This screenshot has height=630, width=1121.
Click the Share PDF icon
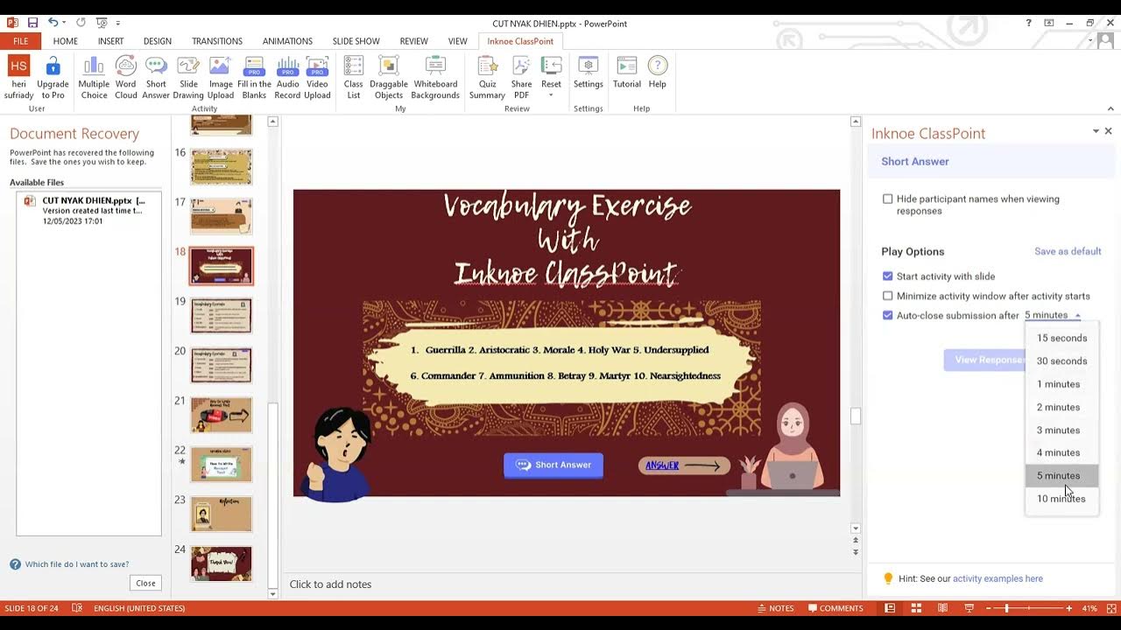pyautogui.click(x=521, y=78)
